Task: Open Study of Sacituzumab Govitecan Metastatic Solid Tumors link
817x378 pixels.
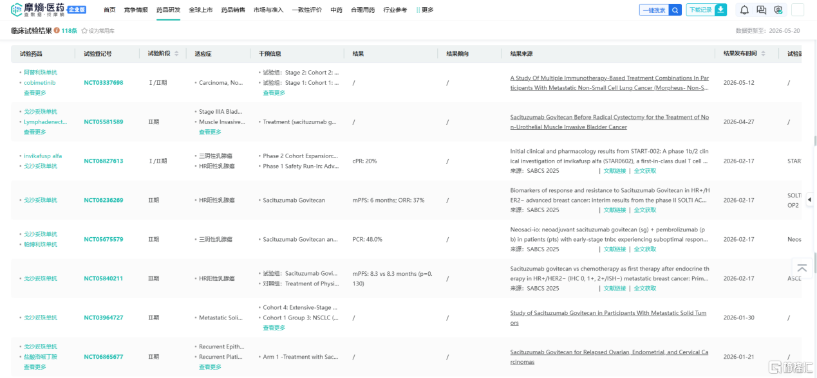Action: point(610,318)
